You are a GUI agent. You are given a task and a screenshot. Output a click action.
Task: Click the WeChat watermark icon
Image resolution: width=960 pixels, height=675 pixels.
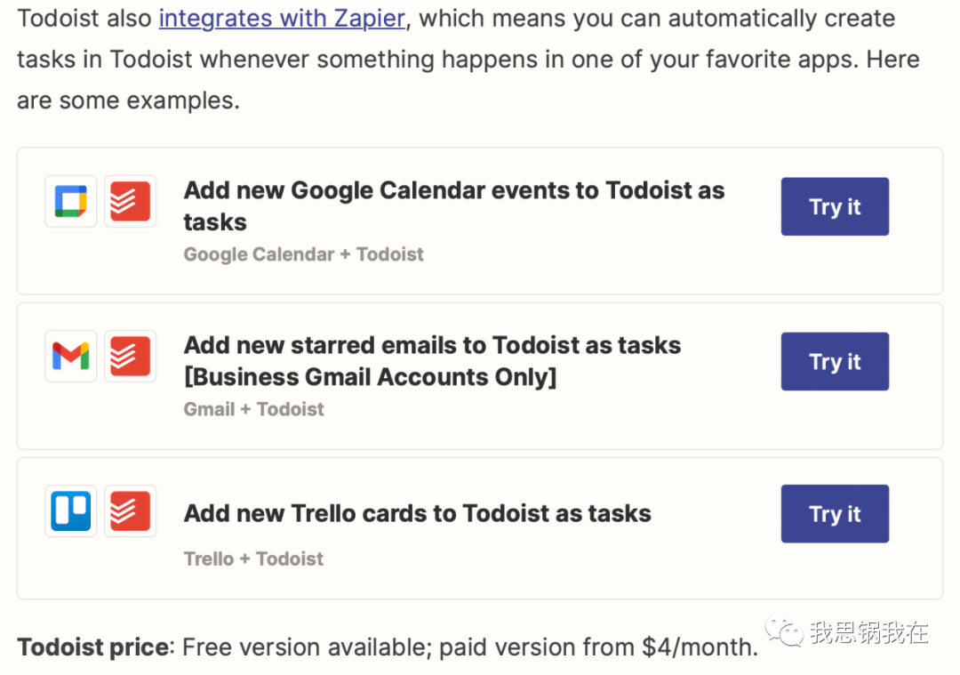tap(784, 631)
